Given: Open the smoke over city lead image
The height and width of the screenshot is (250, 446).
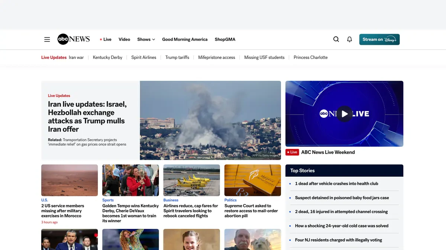Looking at the screenshot, I should (210, 120).
